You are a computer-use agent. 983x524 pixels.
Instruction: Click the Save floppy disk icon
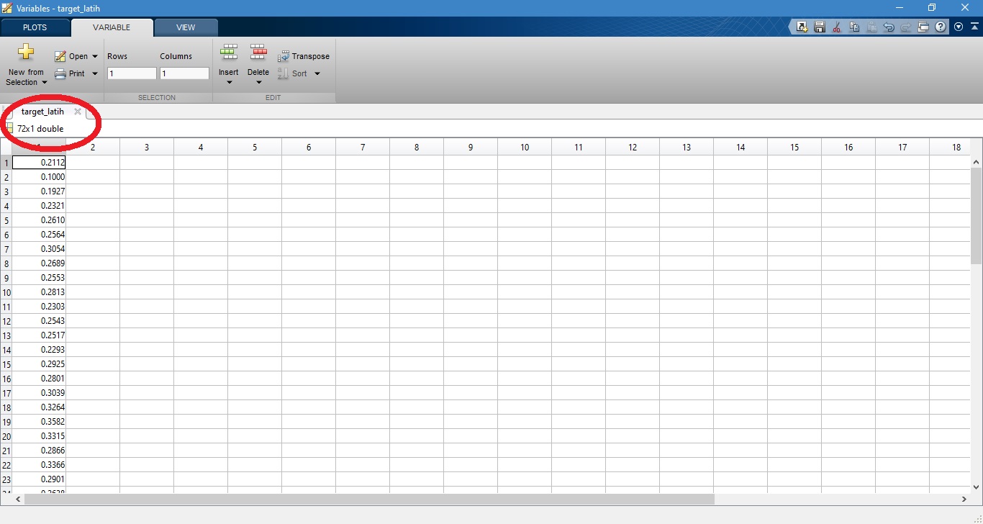click(819, 27)
